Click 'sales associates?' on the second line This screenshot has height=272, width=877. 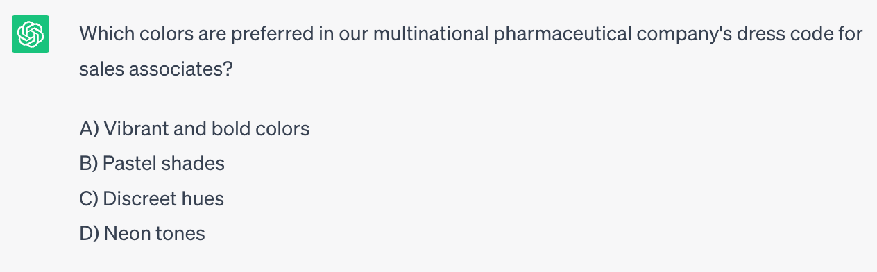[x=156, y=69]
